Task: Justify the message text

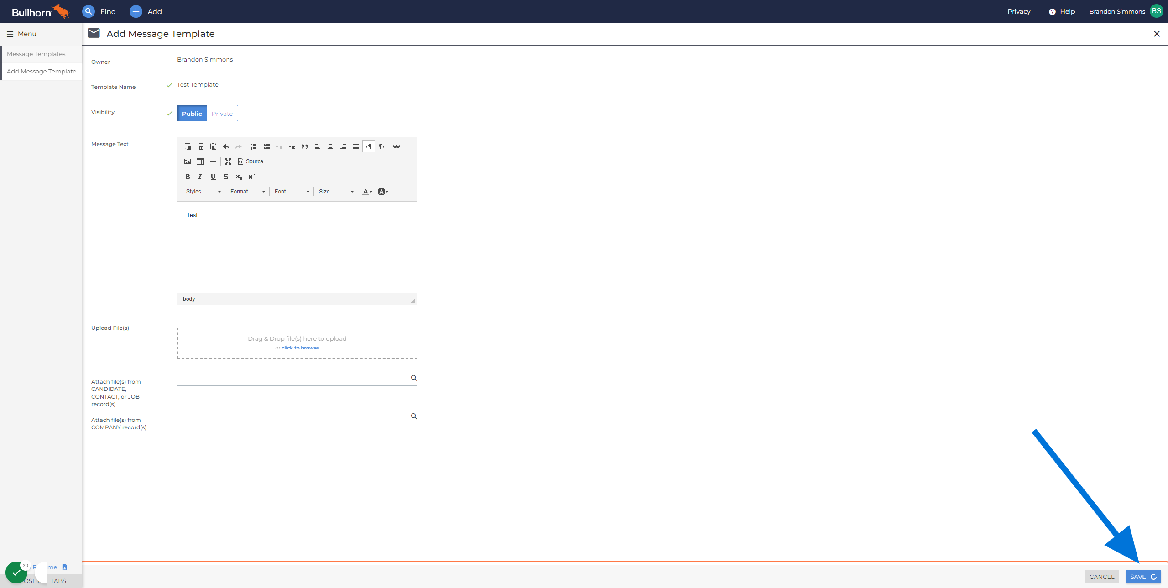Action: 356,146
